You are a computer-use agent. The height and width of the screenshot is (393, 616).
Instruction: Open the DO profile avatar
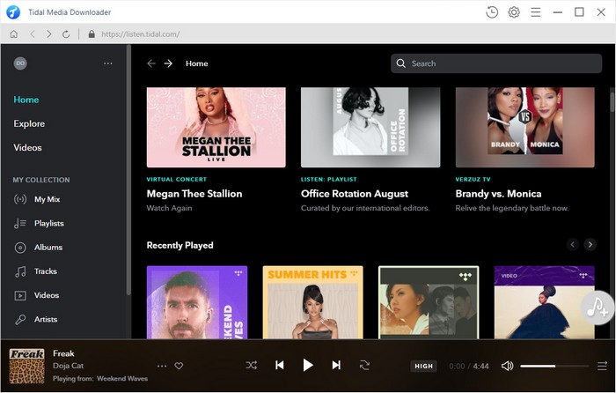(20, 63)
